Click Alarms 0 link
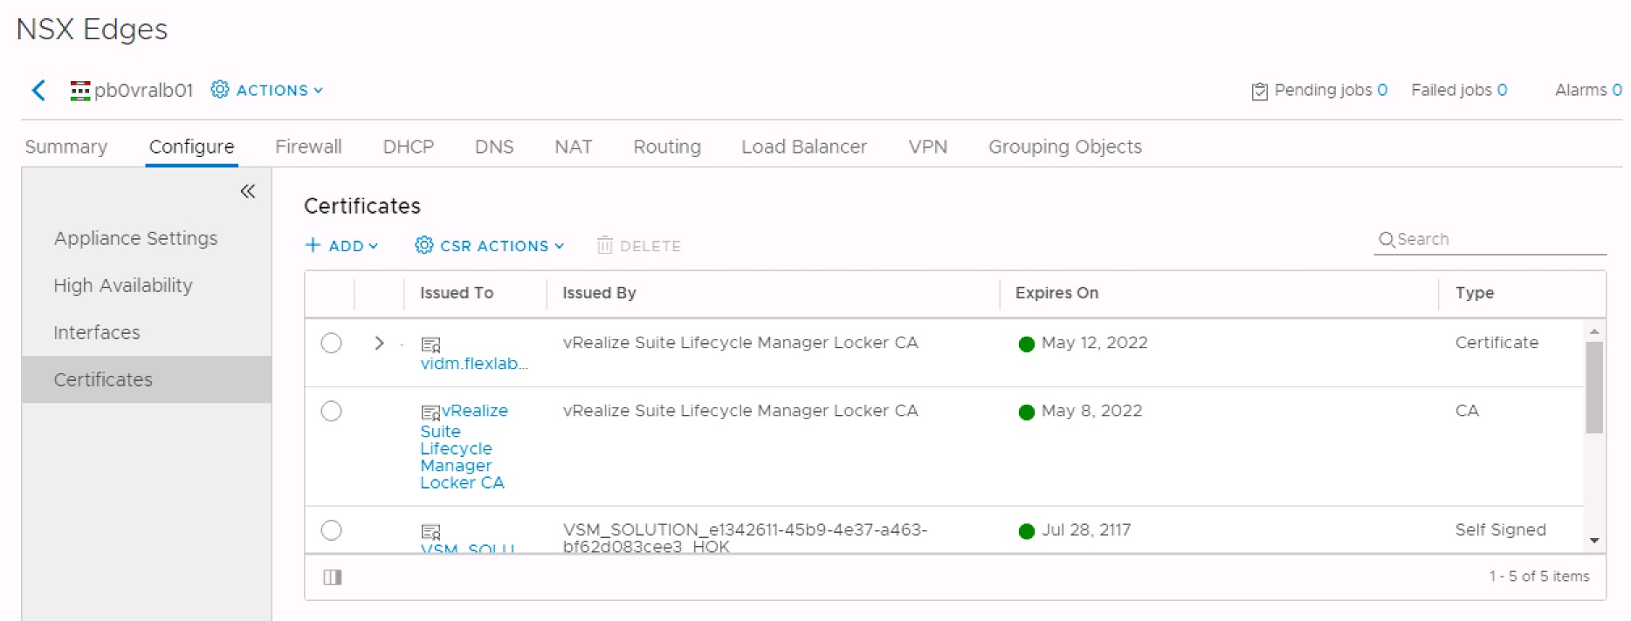This screenshot has width=1631, height=621. click(1588, 90)
